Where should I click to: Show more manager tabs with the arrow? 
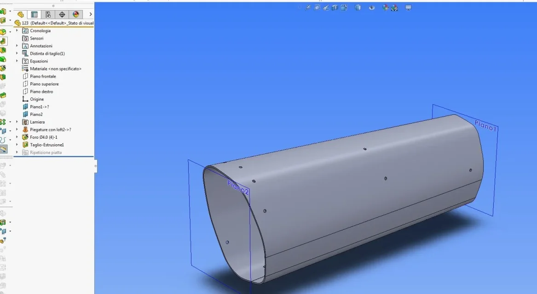tap(90, 14)
